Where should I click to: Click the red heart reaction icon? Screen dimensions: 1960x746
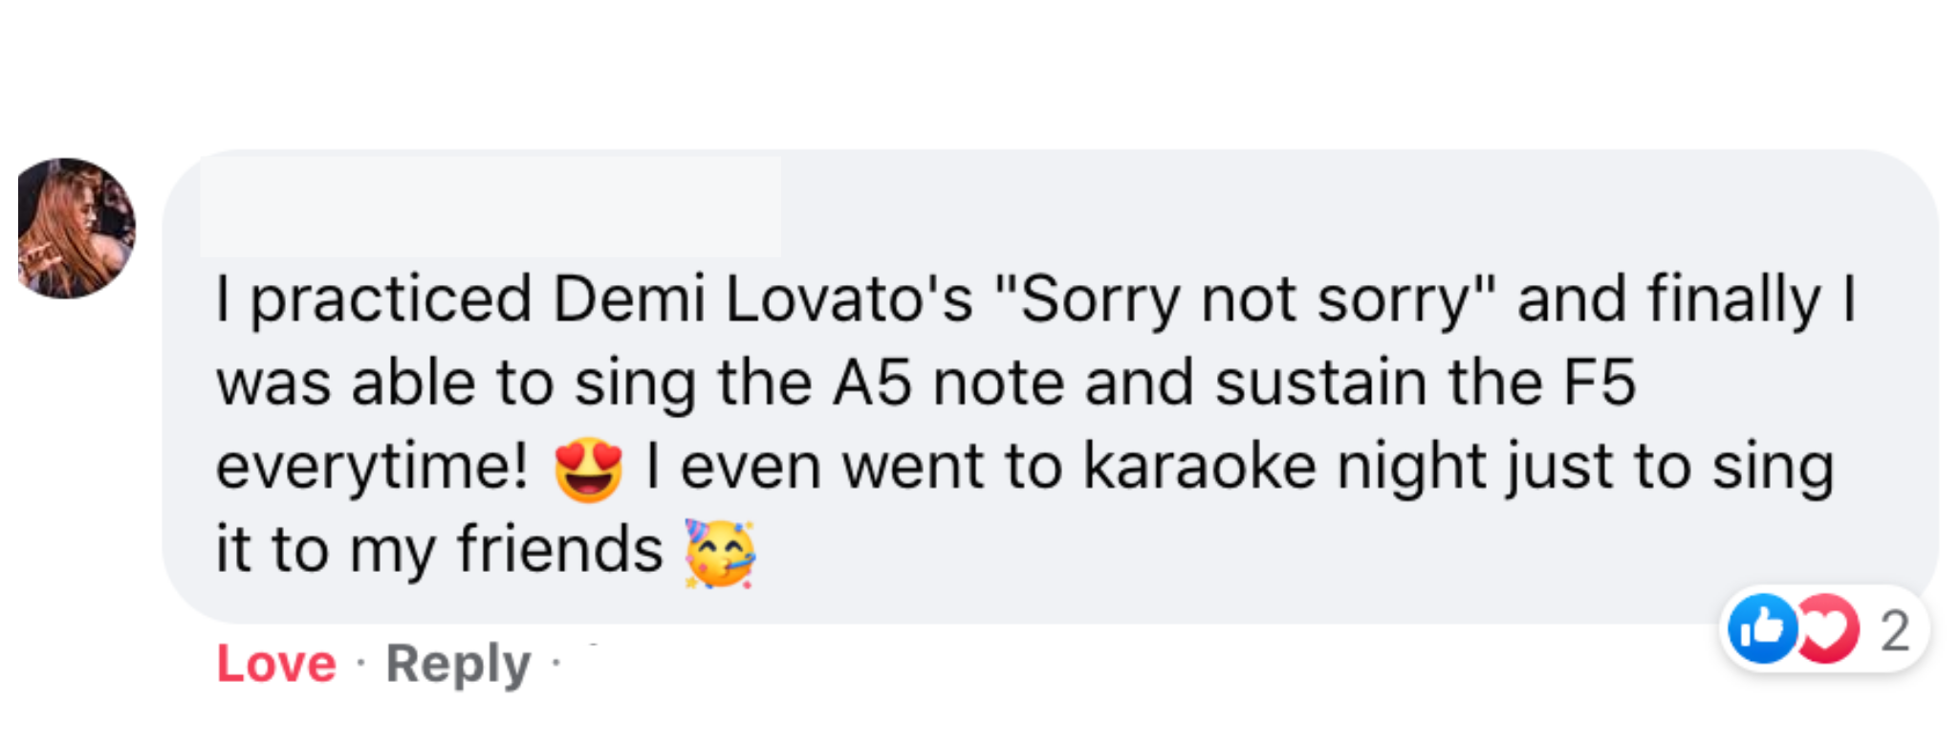pyautogui.click(x=1829, y=629)
